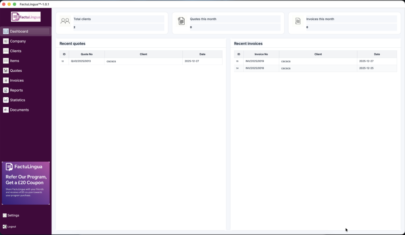Sort recent invoices by Date header
This screenshot has height=235, width=405.
pos(377,54)
